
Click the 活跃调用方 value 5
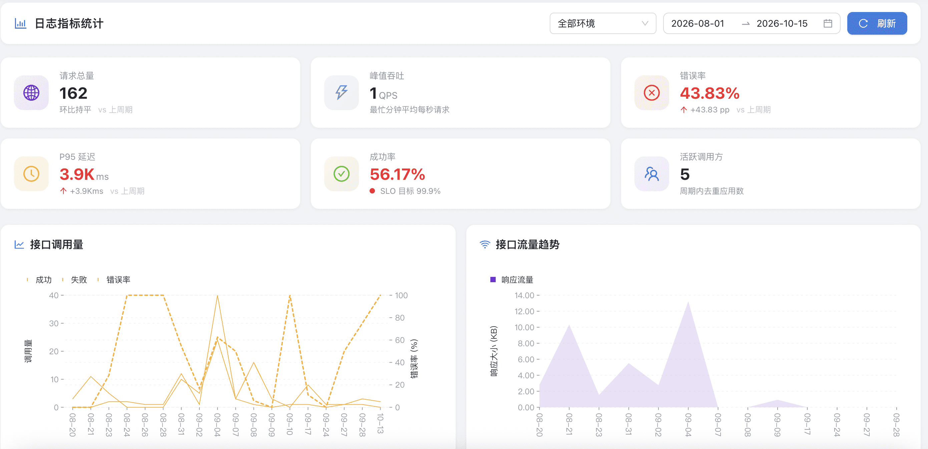click(x=685, y=174)
